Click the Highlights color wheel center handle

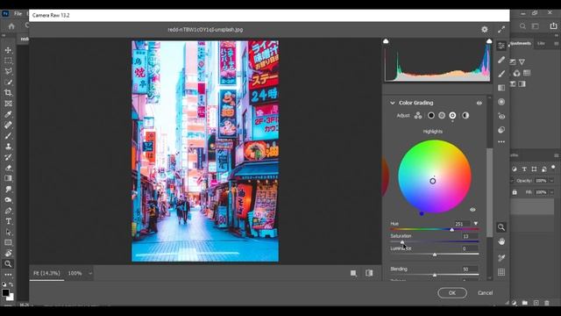click(x=432, y=181)
